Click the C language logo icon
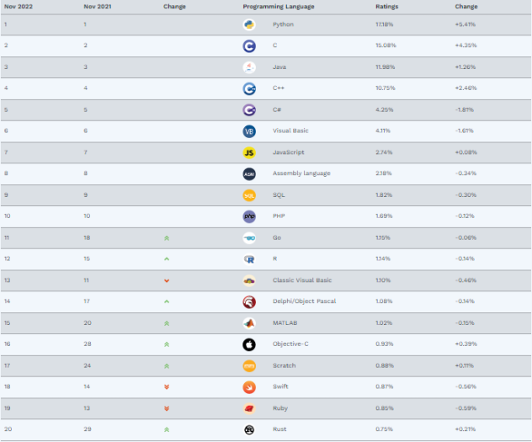Image resolution: width=532 pixels, height=442 pixels. (x=249, y=45)
